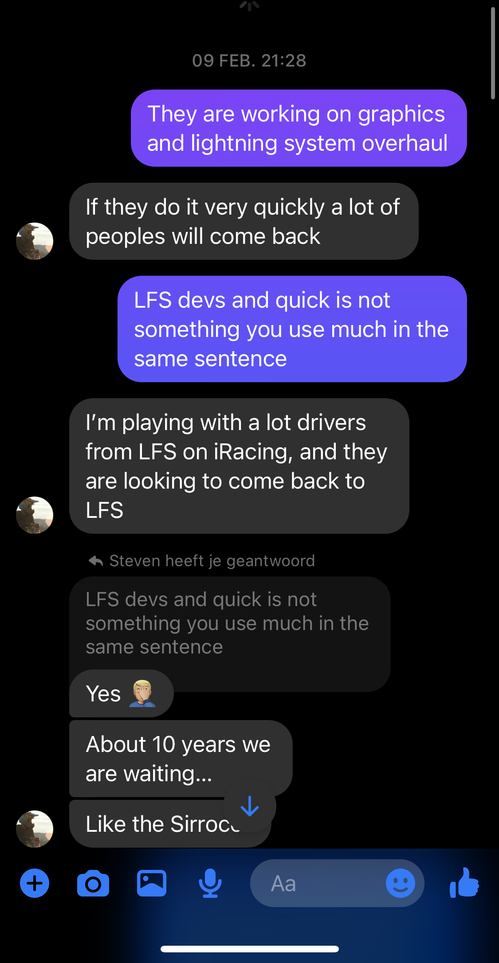
Task: Tap the 09 FEB. 21:28 timestamp
Action: [x=249, y=61]
